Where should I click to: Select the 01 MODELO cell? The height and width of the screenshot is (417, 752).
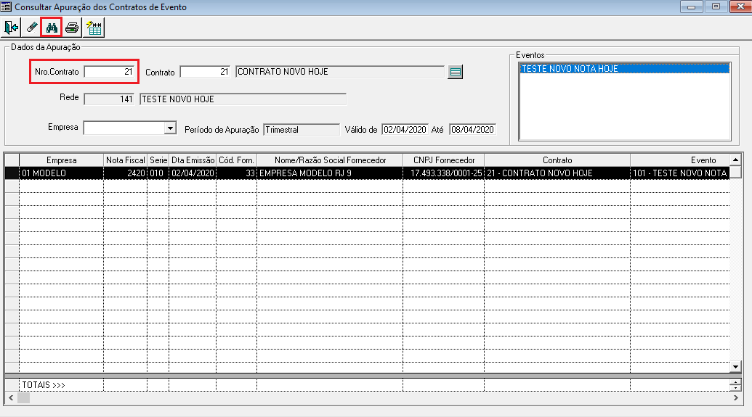coord(61,173)
